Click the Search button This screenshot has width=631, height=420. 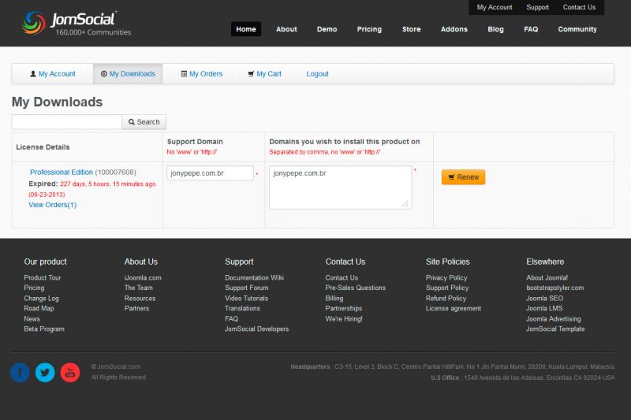(144, 122)
